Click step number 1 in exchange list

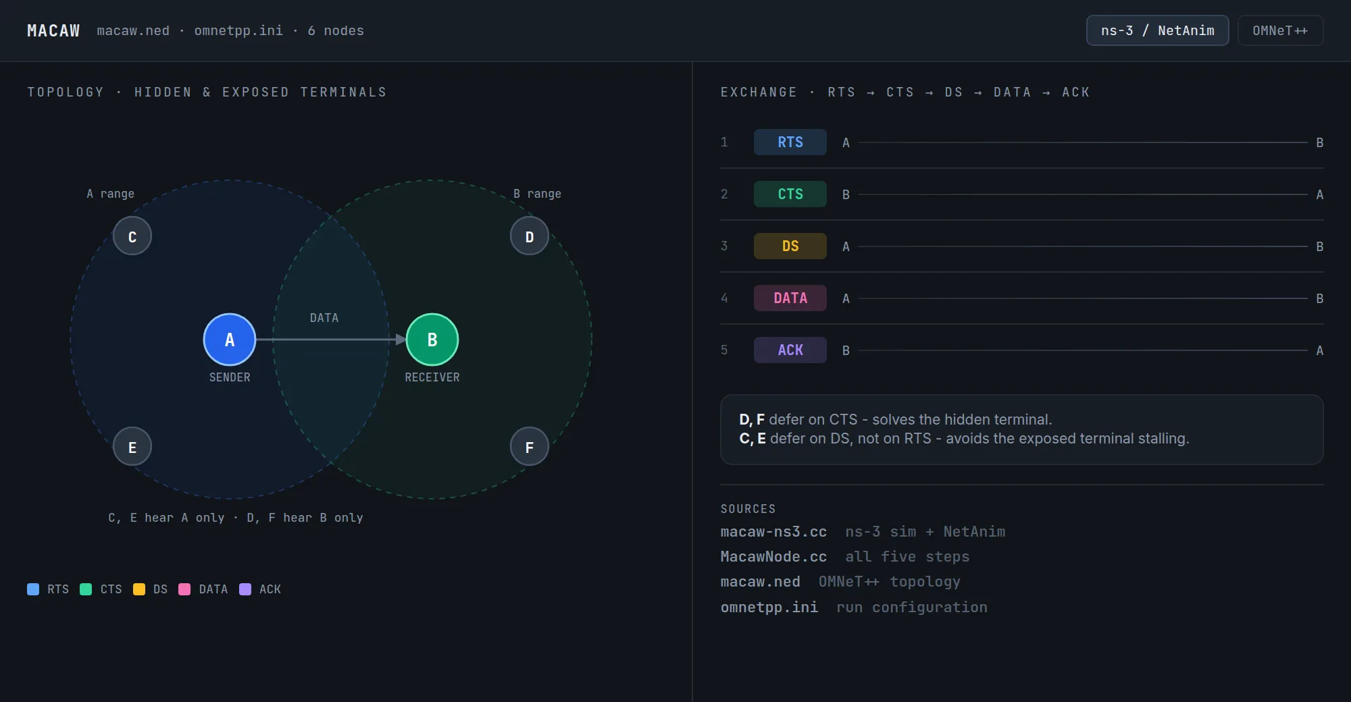tap(724, 142)
